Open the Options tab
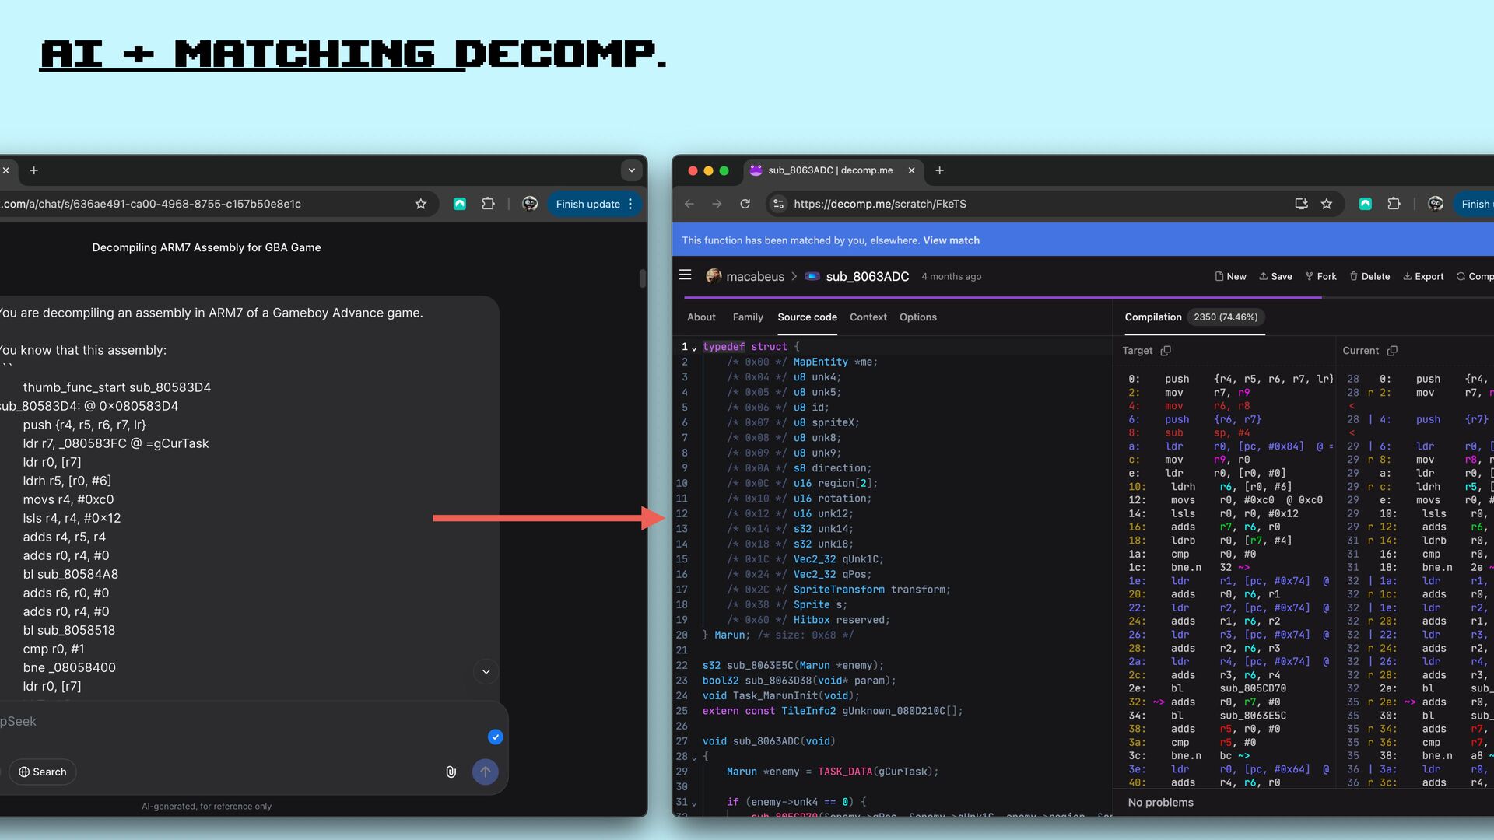 coord(917,317)
